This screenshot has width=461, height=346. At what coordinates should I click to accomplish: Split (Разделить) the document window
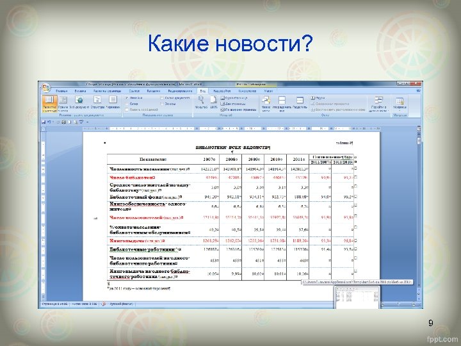tap(300, 103)
